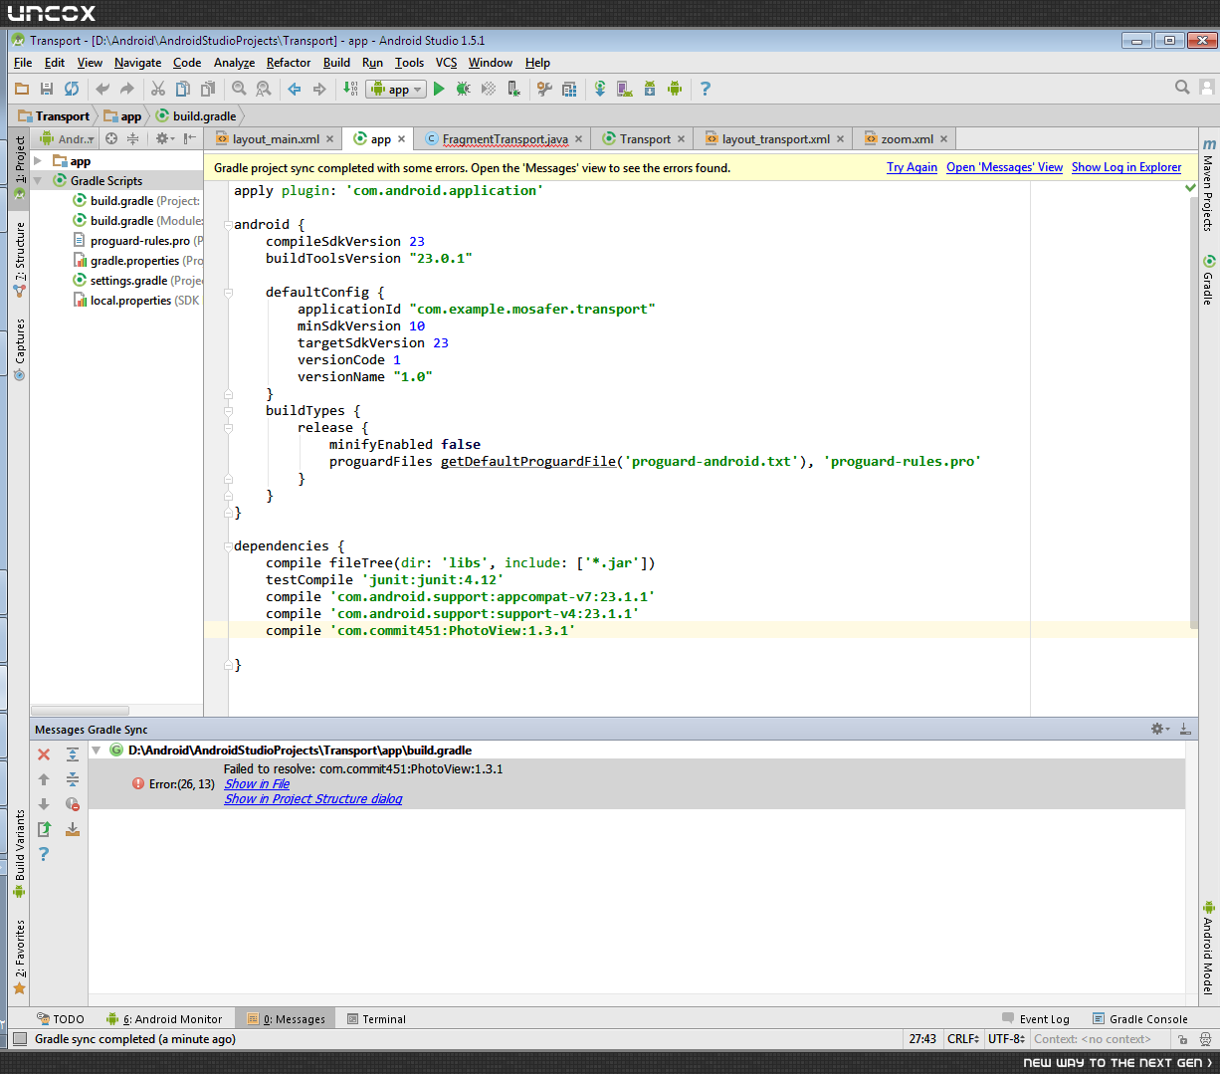Screen dimensions: 1220x1074
Task: Click the UTF-8 encoding selector
Action: (x=1006, y=1039)
